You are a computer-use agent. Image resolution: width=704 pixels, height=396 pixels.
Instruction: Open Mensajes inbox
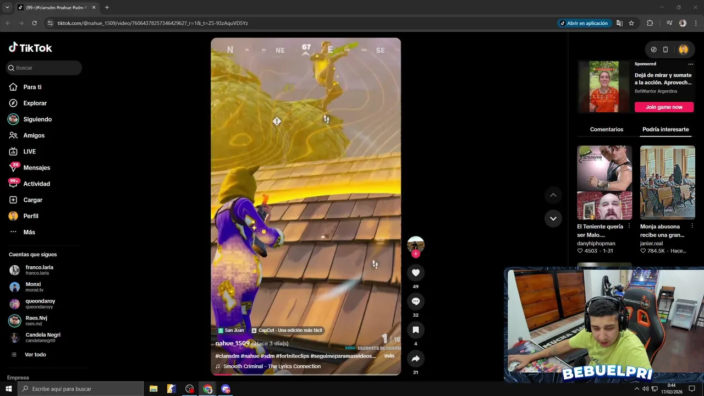click(36, 168)
